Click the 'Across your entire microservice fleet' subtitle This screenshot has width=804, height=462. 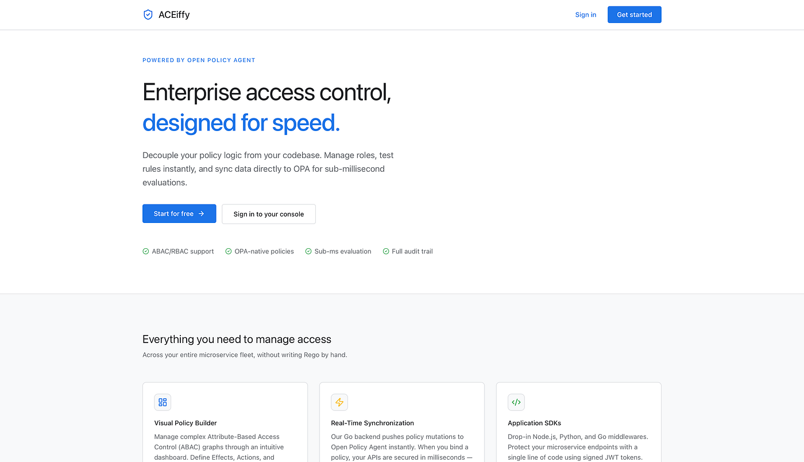[245, 355]
